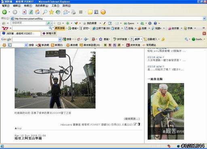Screen dimensions: 207x149
Task: Open the 檔案(F) menu
Action: coord(6,6)
